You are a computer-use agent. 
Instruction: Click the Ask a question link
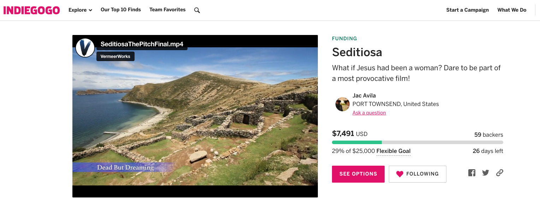click(369, 113)
